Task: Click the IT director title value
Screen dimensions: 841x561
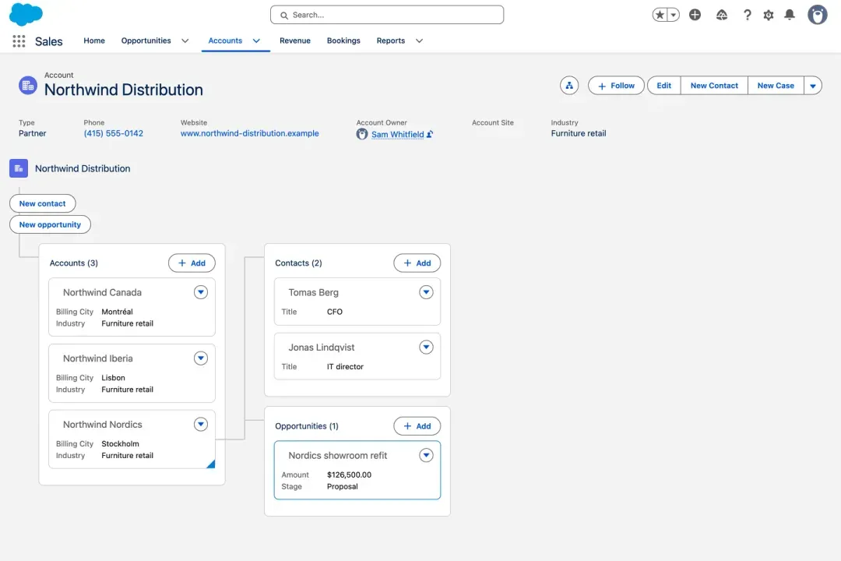Action: pyautogui.click(x=345, y=367)
